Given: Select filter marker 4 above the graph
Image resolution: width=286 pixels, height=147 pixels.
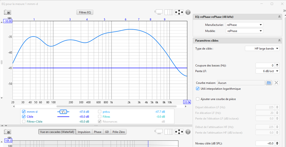Looking at the screenshot, I should pyautogui.click(x=87, y=19).
